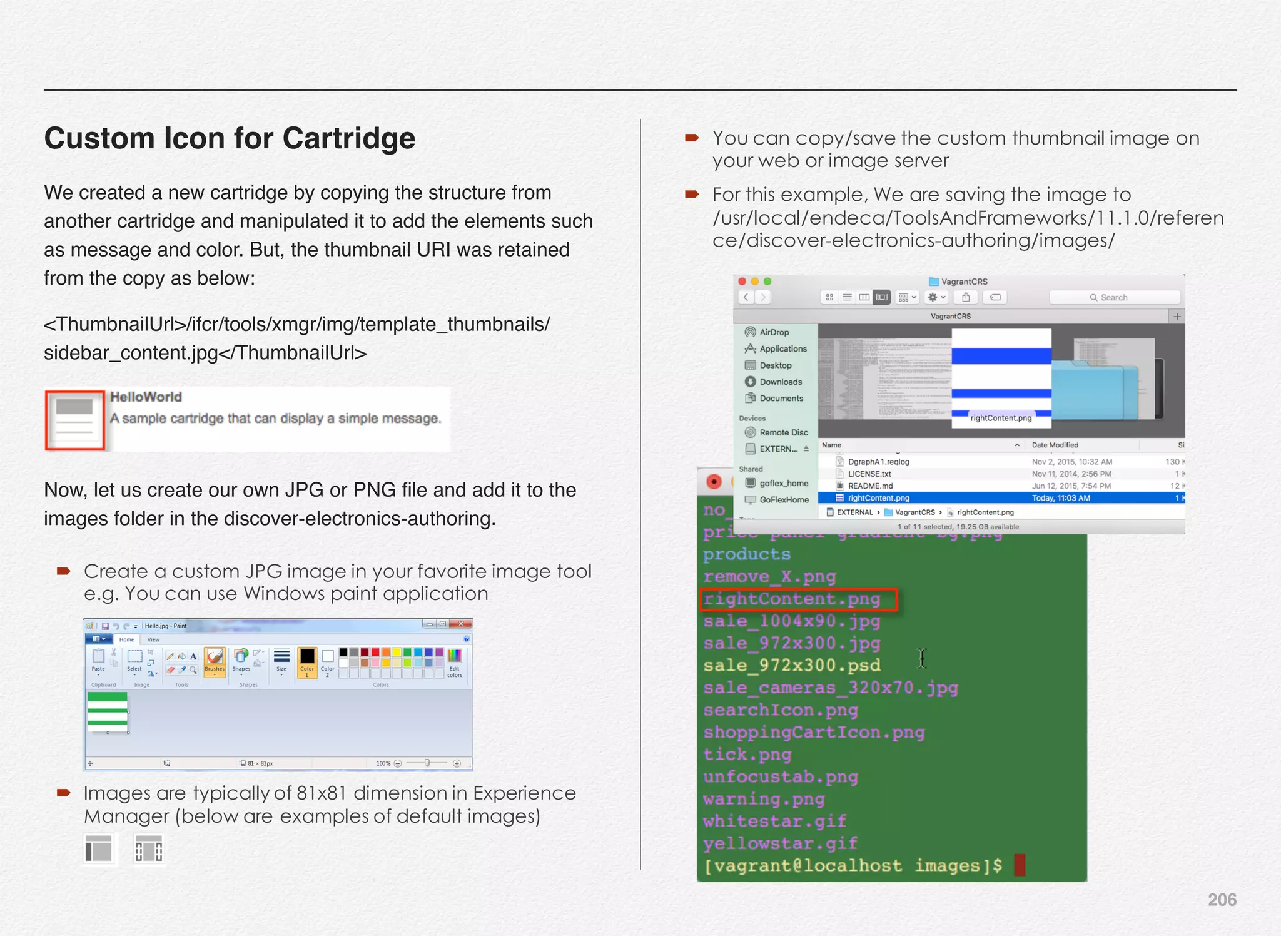
Task: Switch Finder to column view
Action: (864, 297)
